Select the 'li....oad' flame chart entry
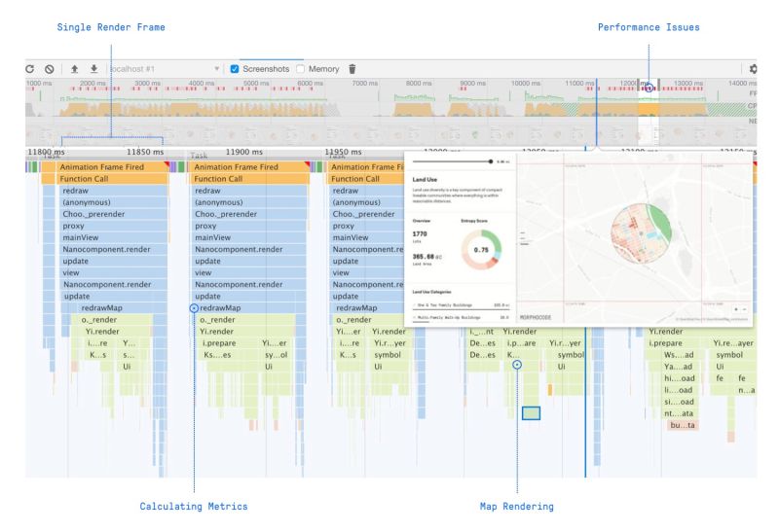The width and height of the screenshot is (779, 532). tap(679, 390)
